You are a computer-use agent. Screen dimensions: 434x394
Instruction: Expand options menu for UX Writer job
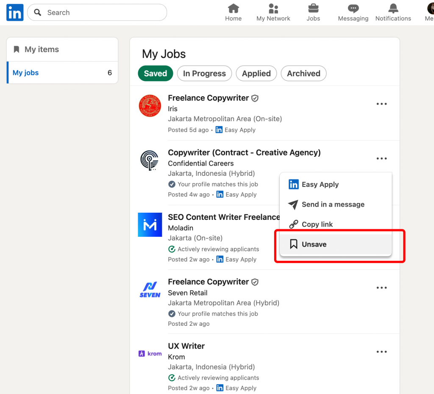381,352
